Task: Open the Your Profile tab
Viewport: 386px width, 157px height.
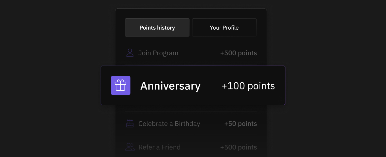Action: 224,28
